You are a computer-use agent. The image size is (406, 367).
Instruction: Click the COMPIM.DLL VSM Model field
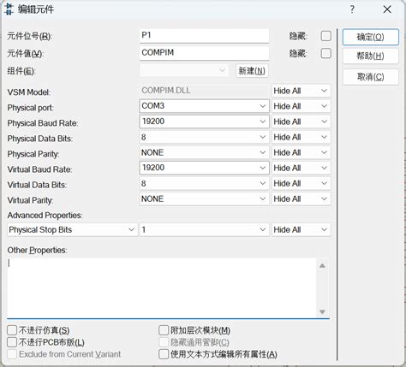pos(204,91)
